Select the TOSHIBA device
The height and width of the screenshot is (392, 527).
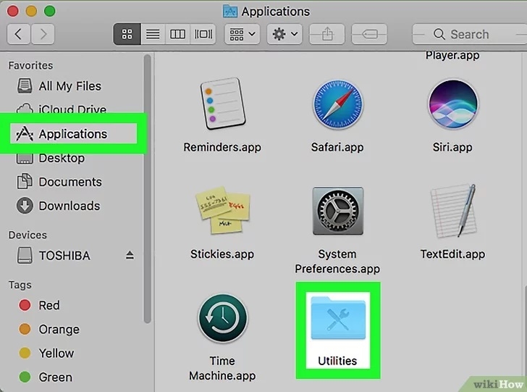pyautogui.click(x=54, y=256)
